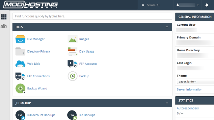
Task: Open the home grid icon in sidebar
Action: pos(4,17)
